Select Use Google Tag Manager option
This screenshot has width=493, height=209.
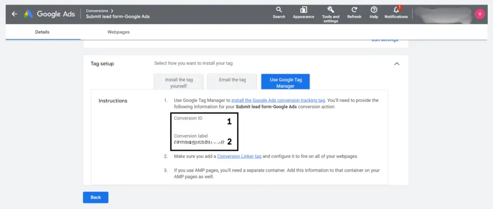coord(285,83)
